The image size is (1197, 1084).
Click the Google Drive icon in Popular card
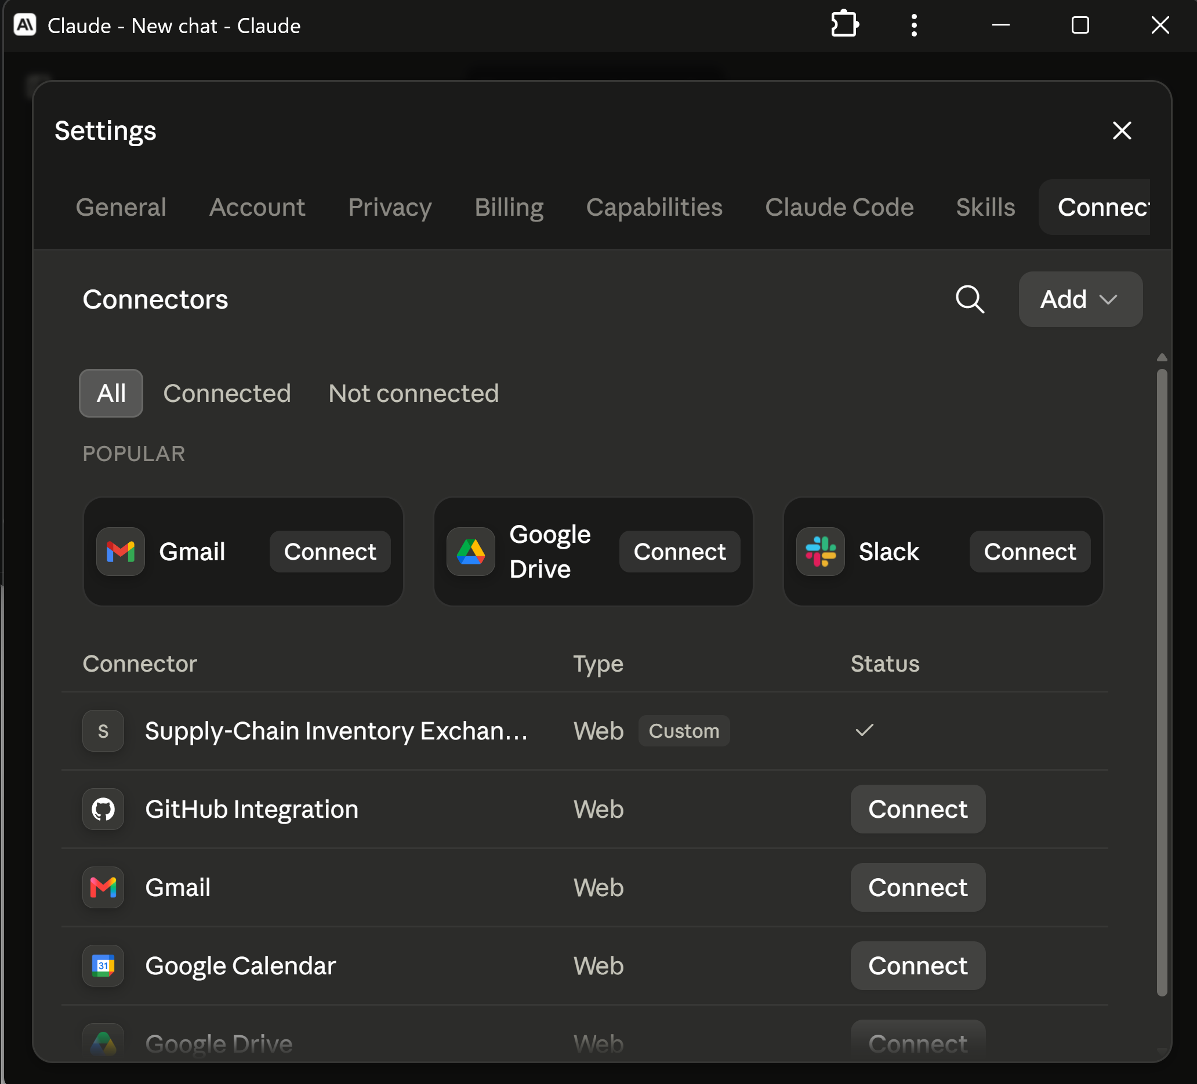471,552
